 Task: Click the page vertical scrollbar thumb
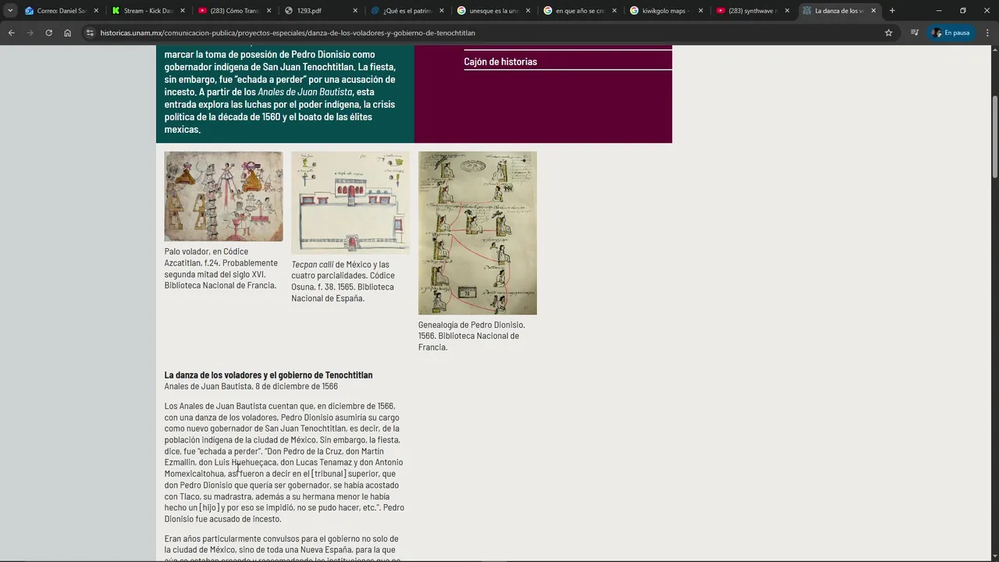(x=994, y=137)
